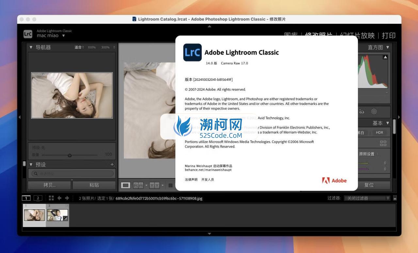Click the Navigator preview image
418x253 pixels.
coord(72,95)
